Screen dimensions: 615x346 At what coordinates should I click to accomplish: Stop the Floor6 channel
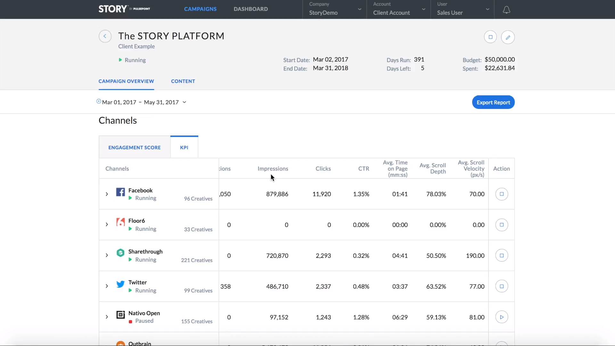click(502, 225)
